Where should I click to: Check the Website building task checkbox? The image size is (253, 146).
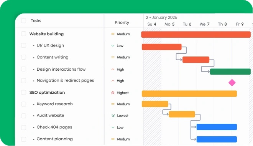point(23,34)
